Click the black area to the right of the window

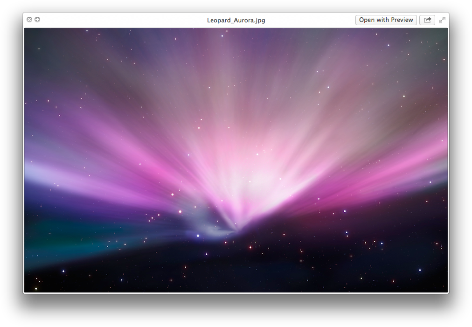461,163
